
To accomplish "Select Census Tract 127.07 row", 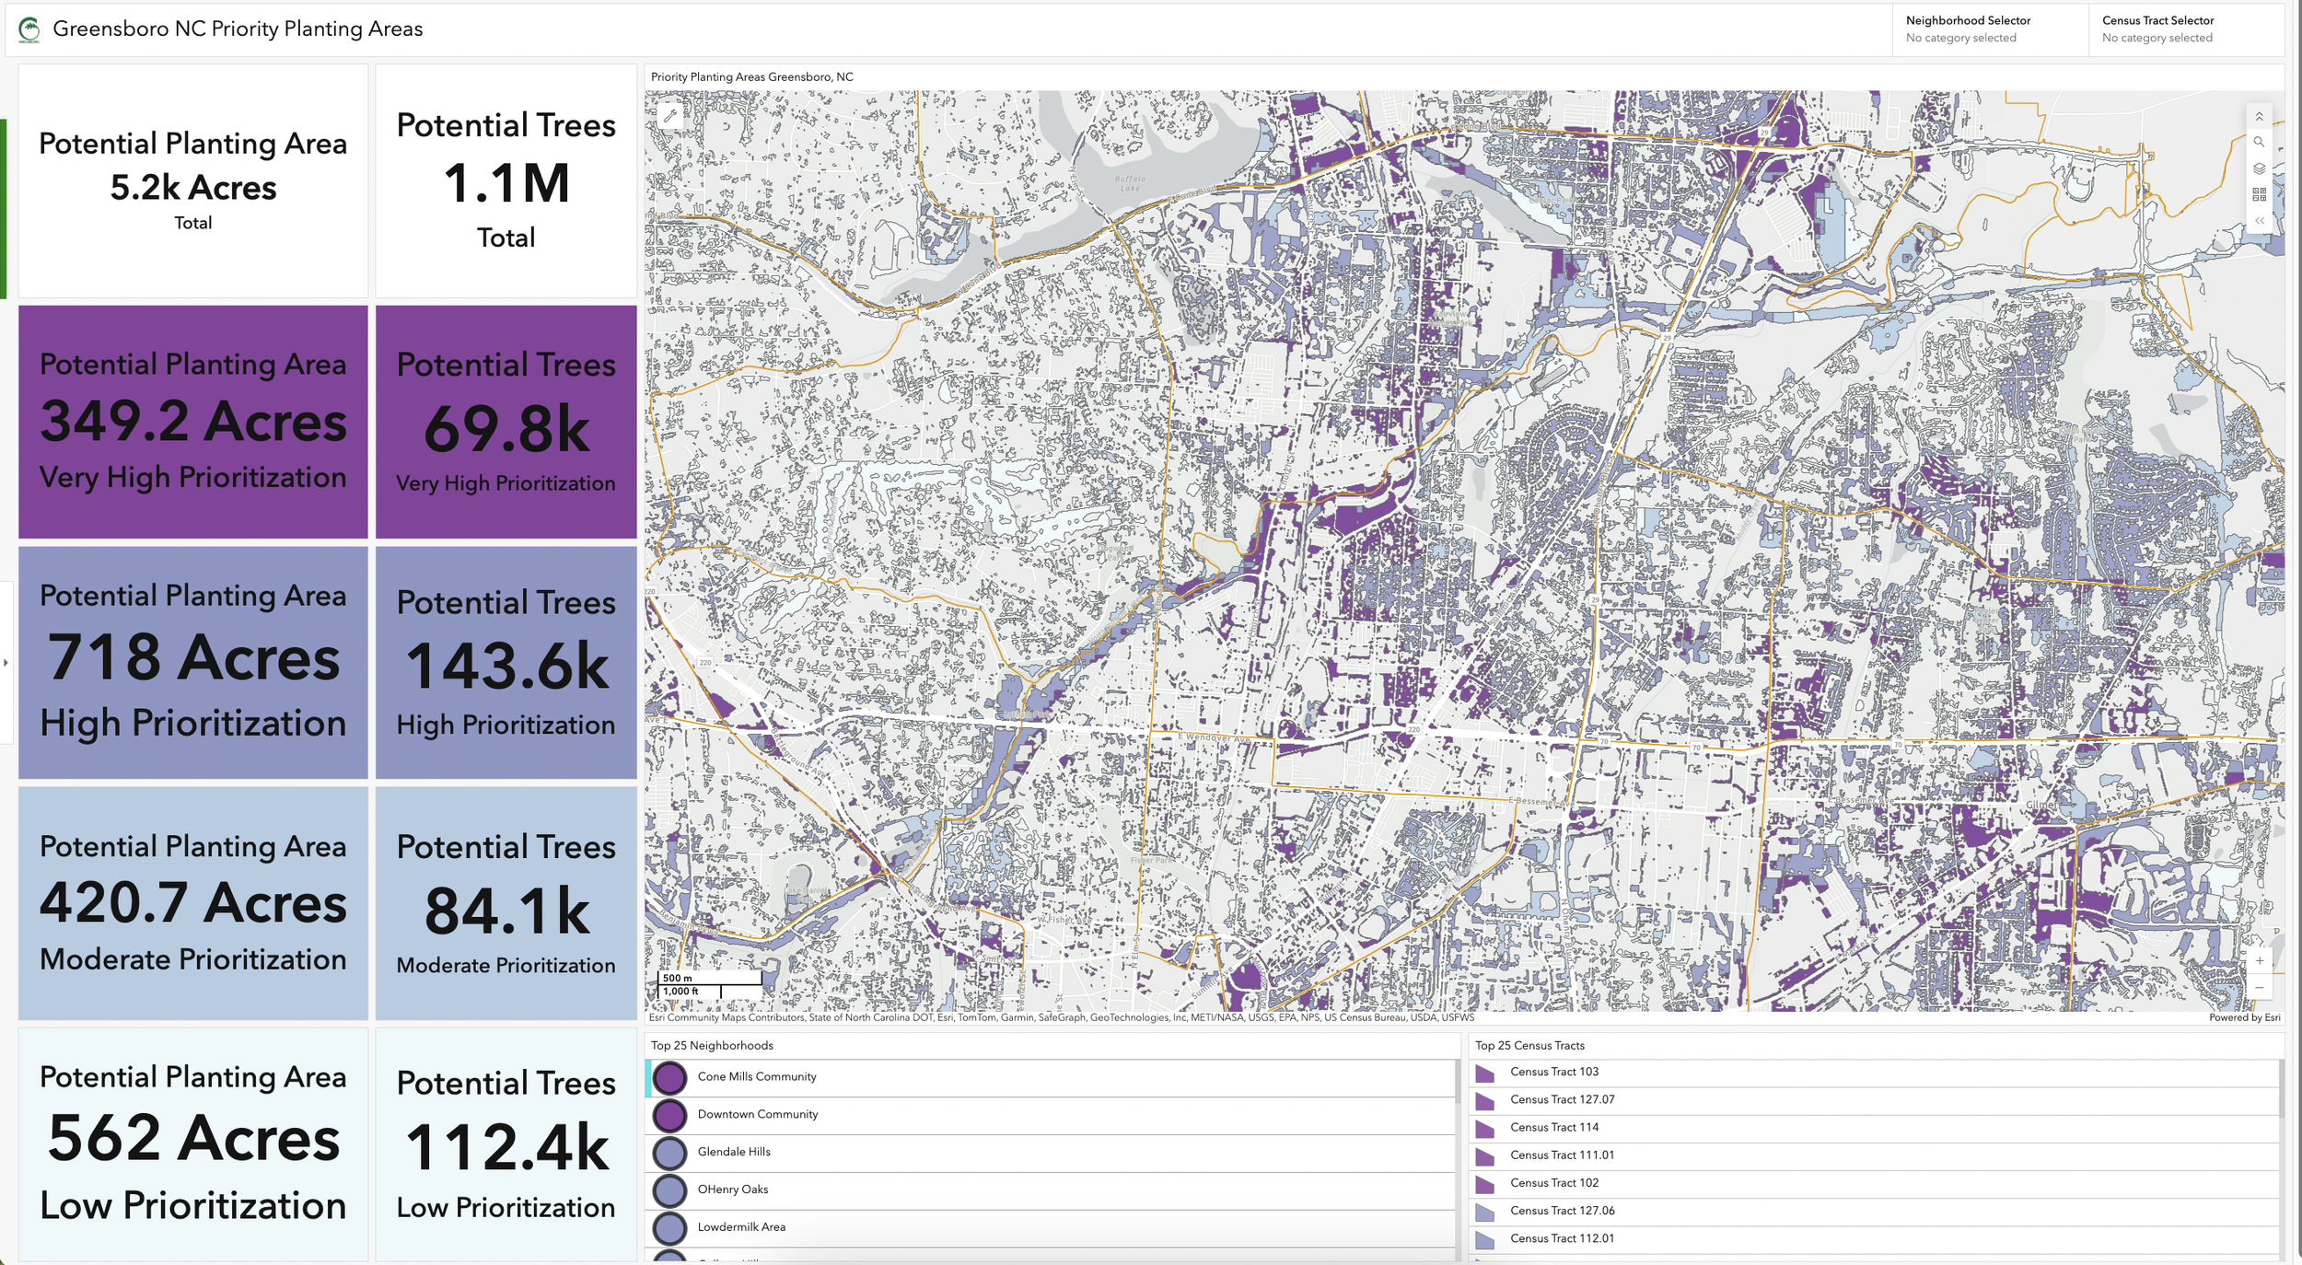I will [1562, 1099].
